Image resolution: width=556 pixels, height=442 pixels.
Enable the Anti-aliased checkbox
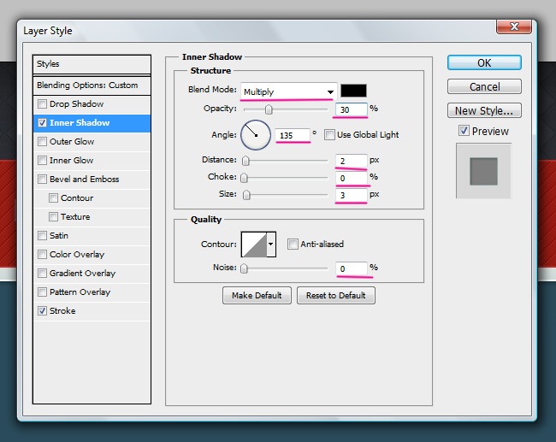pos(293,245)
